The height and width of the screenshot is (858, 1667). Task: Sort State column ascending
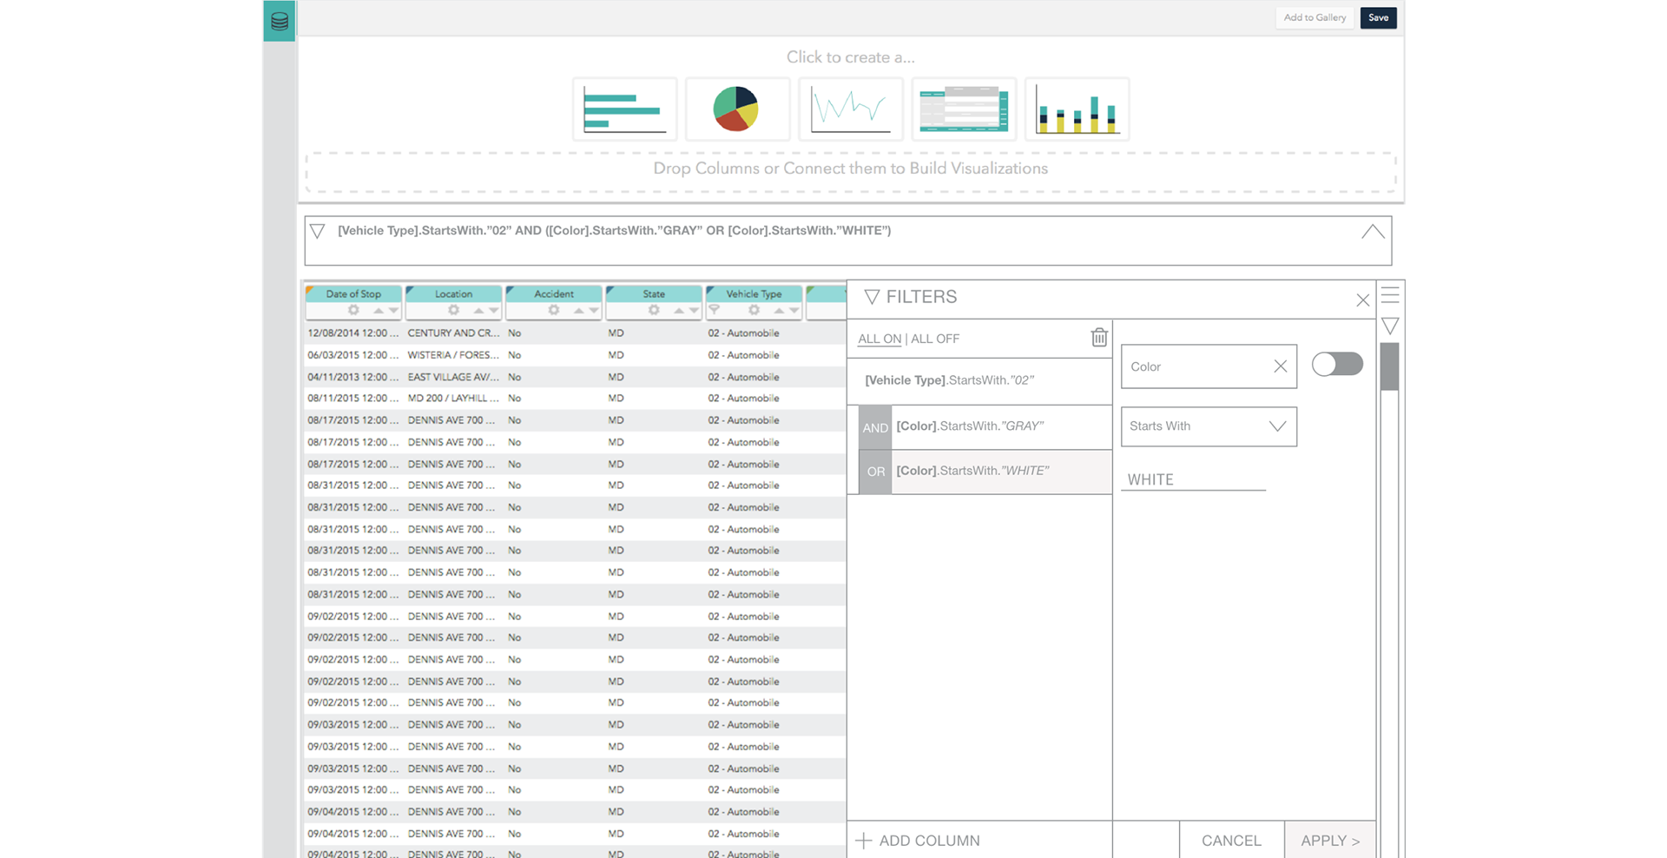679,310
